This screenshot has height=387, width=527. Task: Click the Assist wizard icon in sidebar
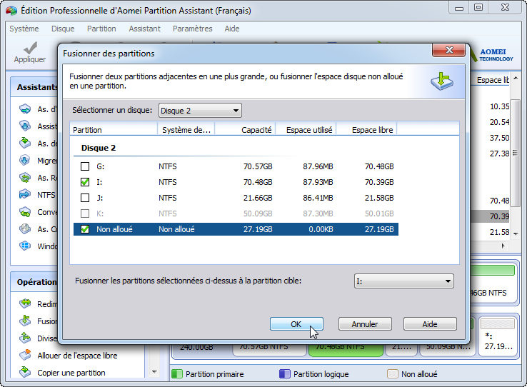point(25,126)
